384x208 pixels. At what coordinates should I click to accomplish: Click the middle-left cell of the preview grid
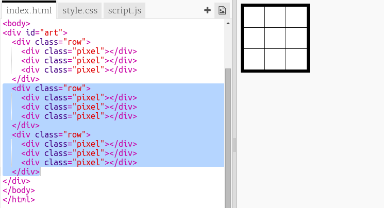(255, 38)
